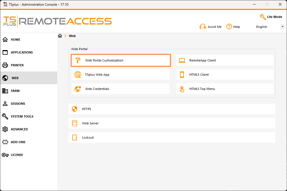
Task: Click the Web Credentials key icon
Action: pyautogui.click(x=77, y=89)
